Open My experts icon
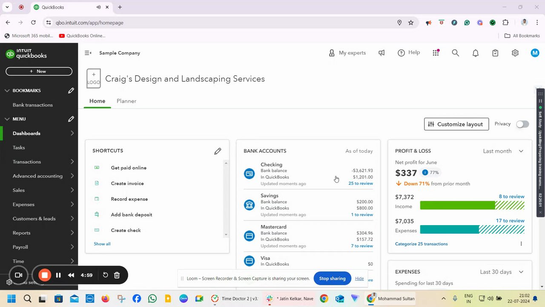The height and width of the screenshot is (307, 545). tap(332, 53)
